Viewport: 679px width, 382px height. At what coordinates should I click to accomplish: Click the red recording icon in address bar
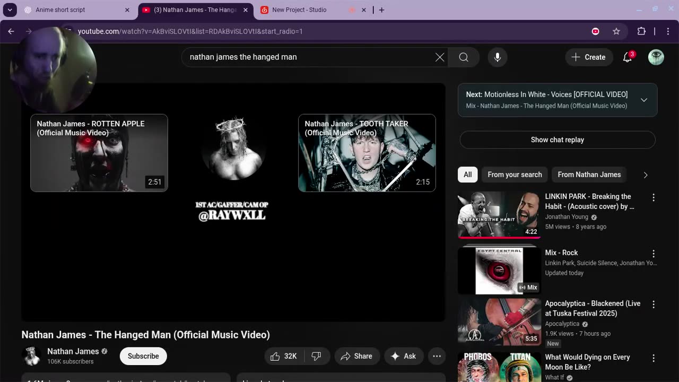pos(595,31)
